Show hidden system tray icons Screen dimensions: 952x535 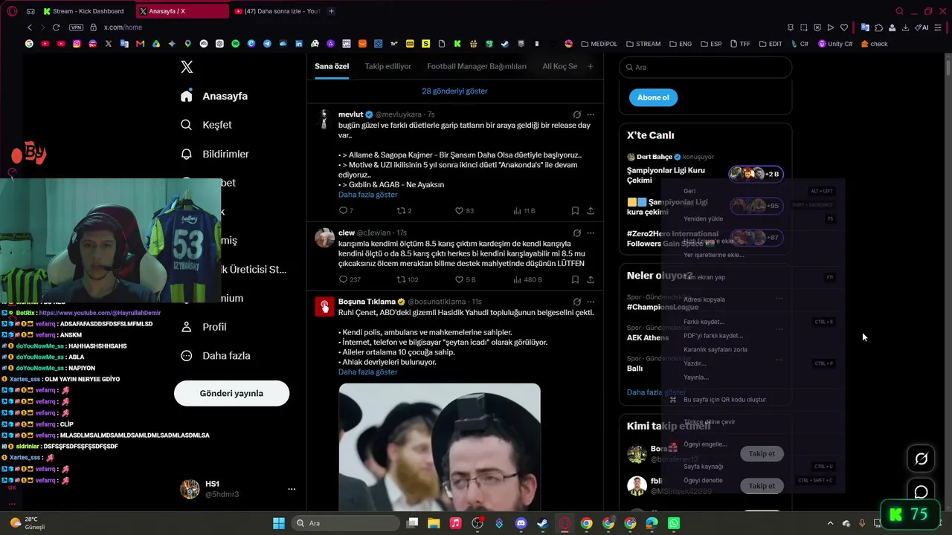(x=830, y=523)
